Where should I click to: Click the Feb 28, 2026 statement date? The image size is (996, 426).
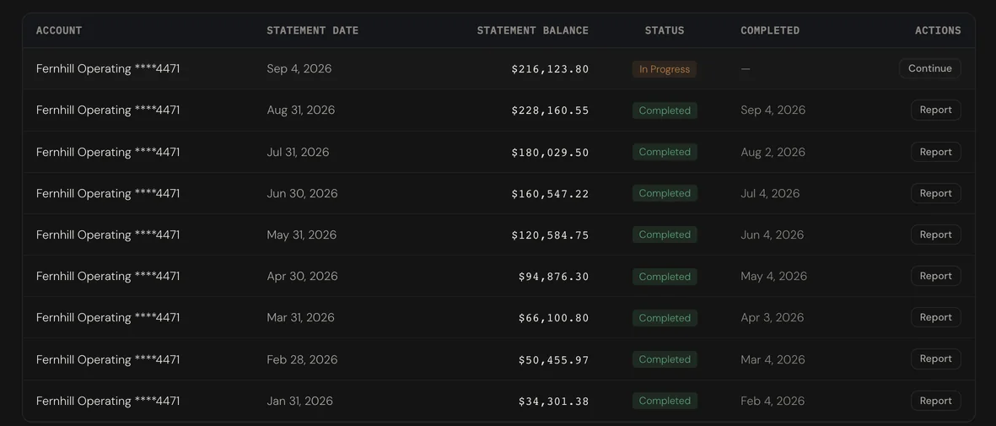tap(303, 359)
